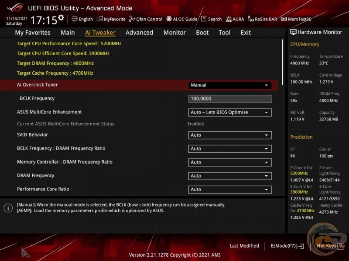Open Memory Controller : DRAM Frequency Ratio dropdown
Image resolution: width=349 pixels, height=261 pixels.
pos(230,162)
